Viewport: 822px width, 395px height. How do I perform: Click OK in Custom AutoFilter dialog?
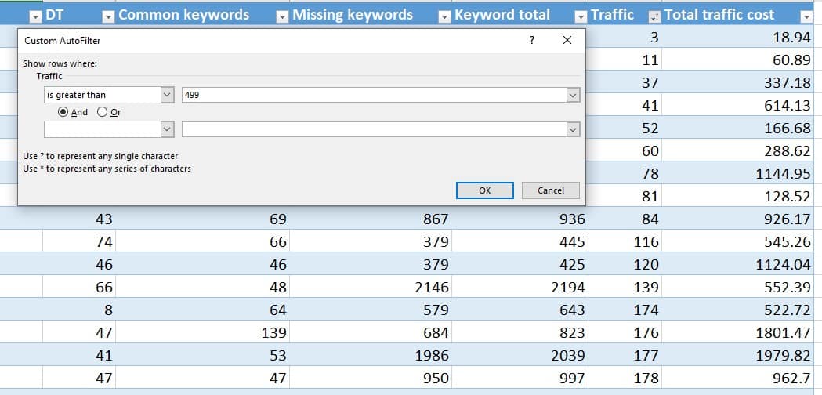tap(484, 190)
